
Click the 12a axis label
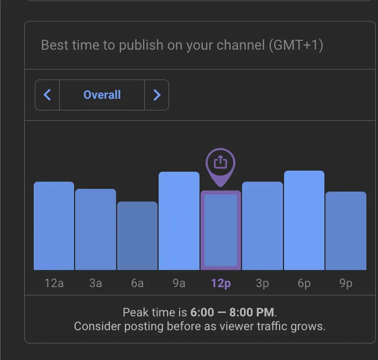(x=54, y=283)
